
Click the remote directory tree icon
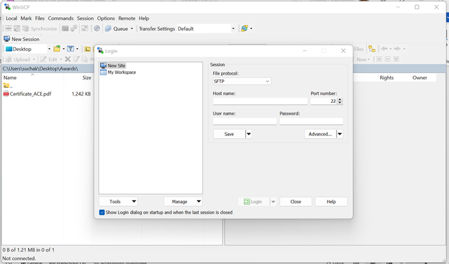click(372, 49)
